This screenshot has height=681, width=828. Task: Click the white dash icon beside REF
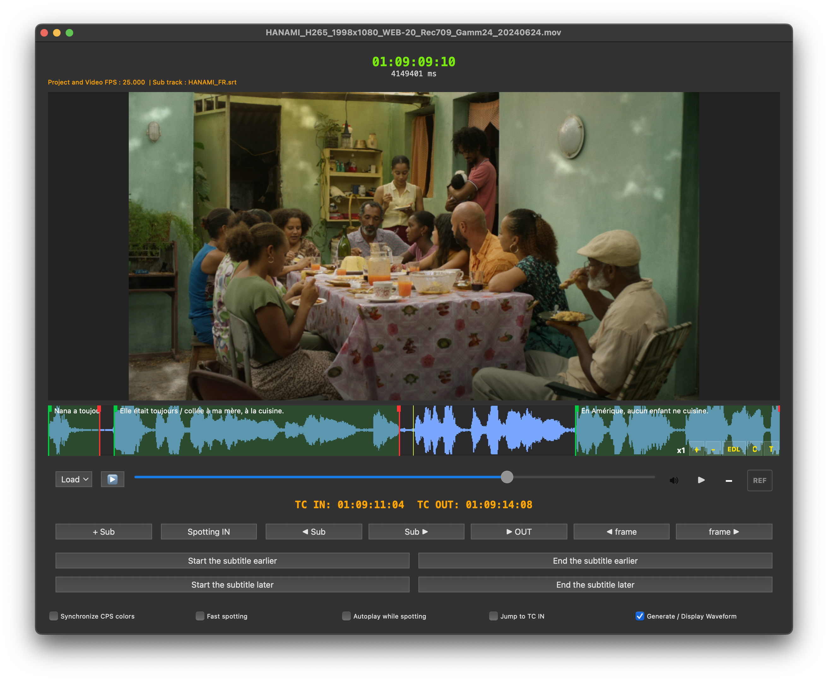[x=729, y=480]
